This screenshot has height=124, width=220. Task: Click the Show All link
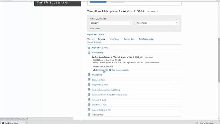pos(90,42)
